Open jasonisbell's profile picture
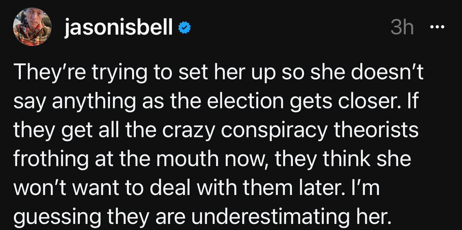The width and height of the screenshot is (462, 230). pos(32,28)
